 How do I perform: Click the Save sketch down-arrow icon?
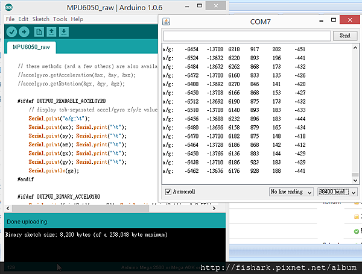pyautogui.click(x=64, y=31)
